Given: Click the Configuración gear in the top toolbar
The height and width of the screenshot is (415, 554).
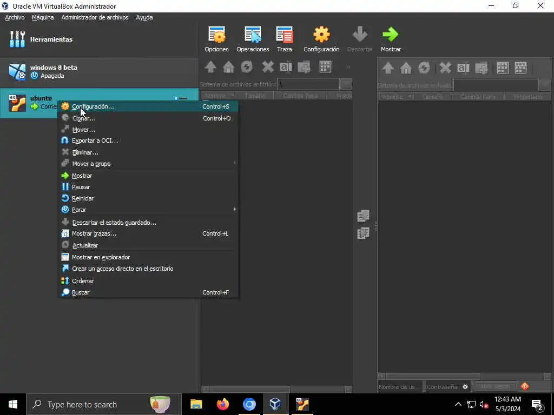Looking at the screenshot, I should point(321,39).
